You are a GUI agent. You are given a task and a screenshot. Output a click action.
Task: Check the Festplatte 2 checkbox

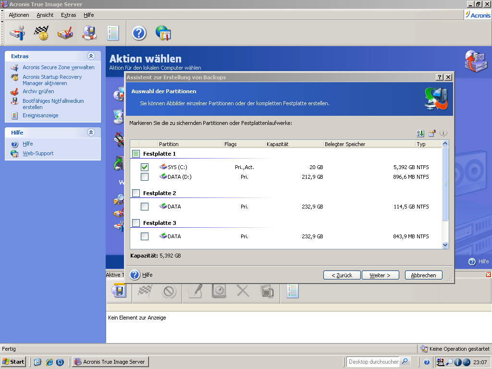point(136,193)
